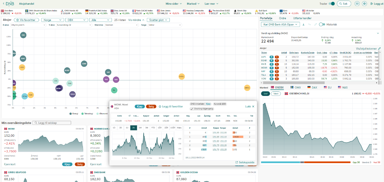The image size is (384, 182).
Task: Click Kjøp in the MOWI popup
Action: point(139,106)
